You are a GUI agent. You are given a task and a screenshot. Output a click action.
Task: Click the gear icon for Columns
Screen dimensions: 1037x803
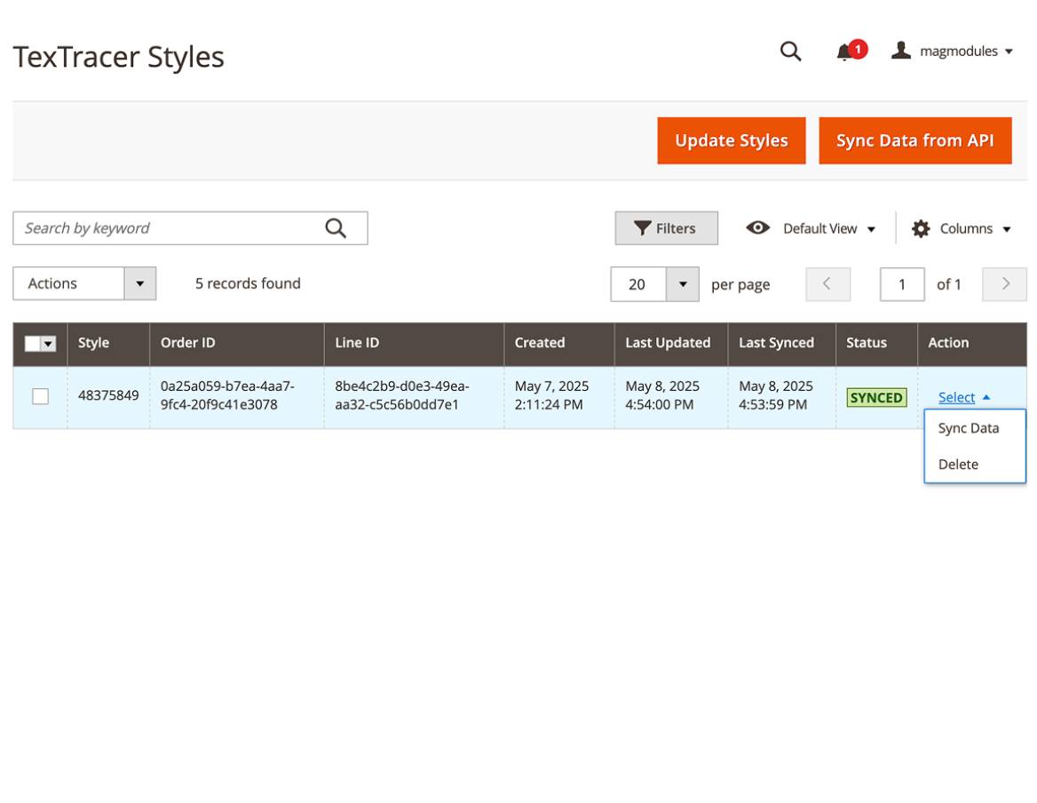tap(921, 229)
